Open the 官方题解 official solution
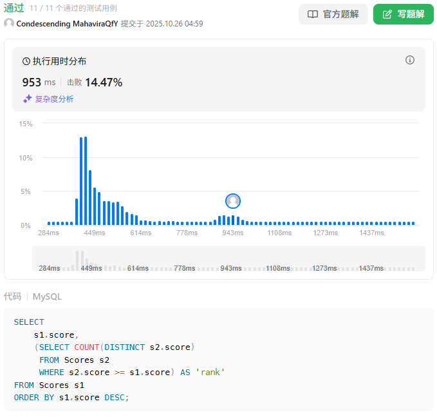 tap(333, 14)
